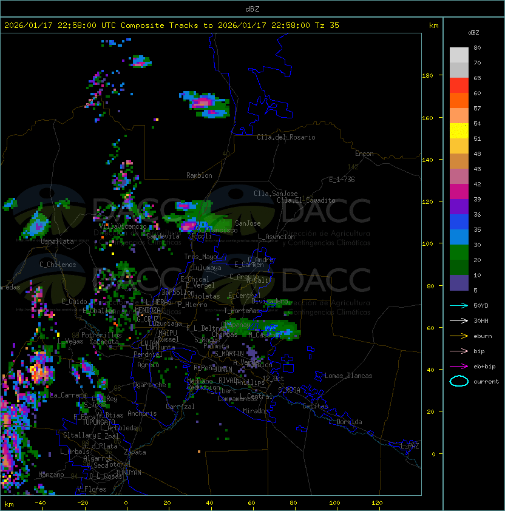Click the 'S_MARTIN' map label

point(229,354)
